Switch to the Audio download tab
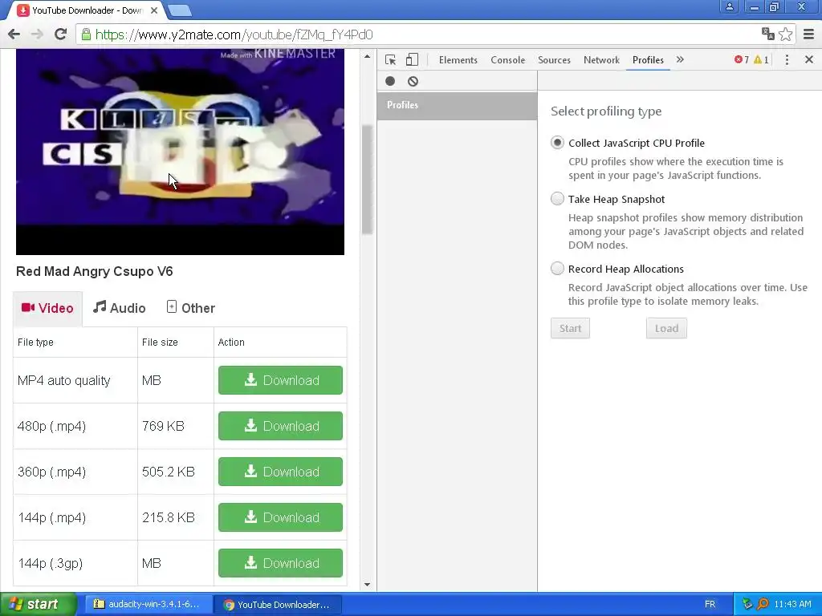The width and height of the screenshot is (822, 616). point(120,308)
